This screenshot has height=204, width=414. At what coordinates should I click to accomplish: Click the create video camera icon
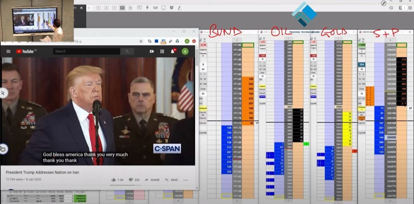152,51
